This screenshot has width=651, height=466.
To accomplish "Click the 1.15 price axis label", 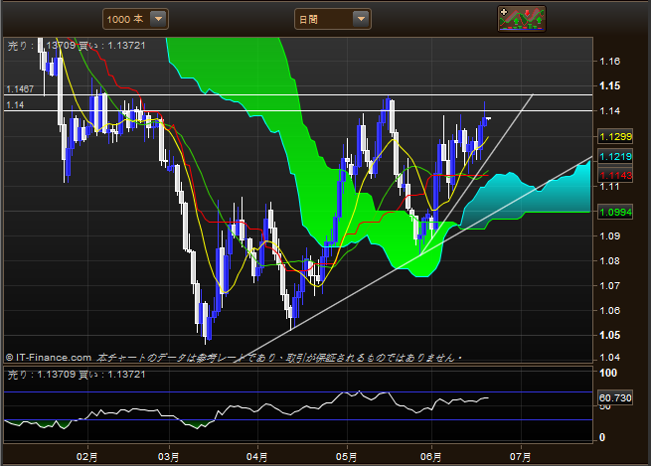I will [610, 85].
